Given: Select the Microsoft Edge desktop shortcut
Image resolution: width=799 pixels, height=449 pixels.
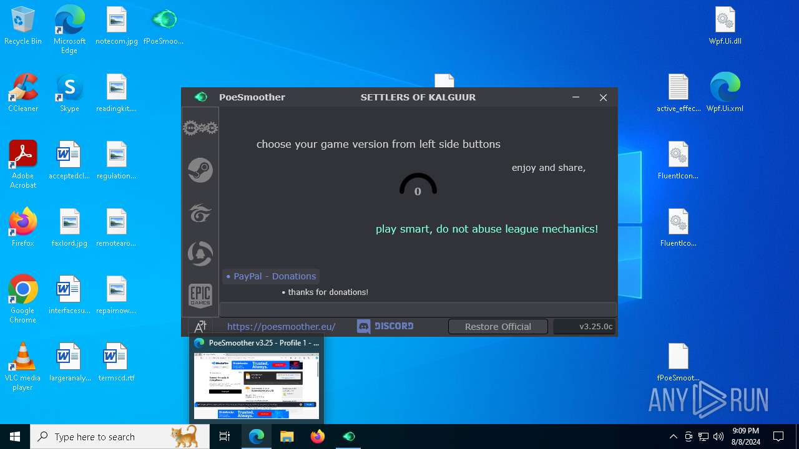Looking at the screenshot, I should pyautogui.click(x=69, y=30).
